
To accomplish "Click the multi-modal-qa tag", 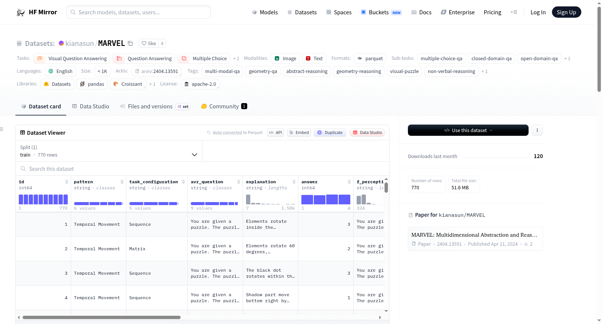I will (222, 71).
